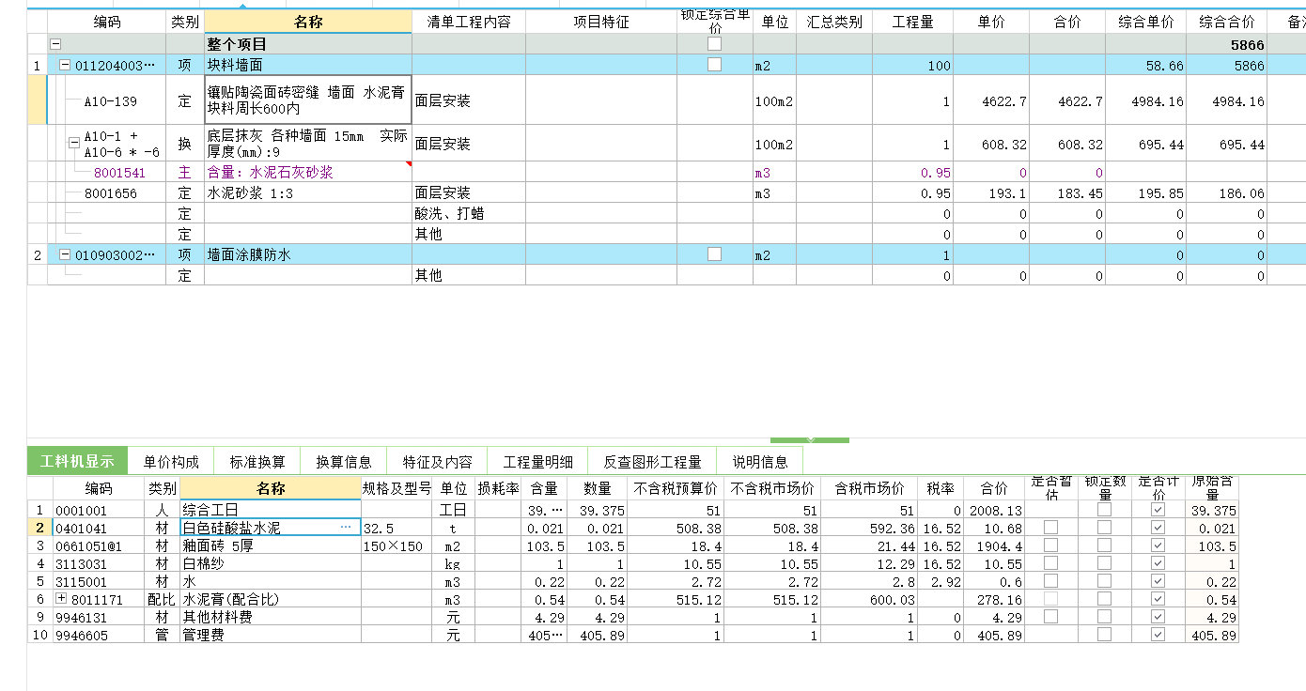Click the 合价 value 2008.13
This screenshot has width=1306, height=691.
click(x=995, y=510)
